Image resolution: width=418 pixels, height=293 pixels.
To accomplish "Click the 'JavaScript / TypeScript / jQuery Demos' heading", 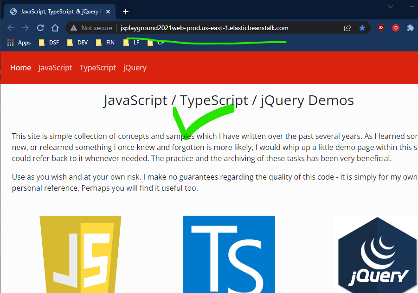I will pos(228,100).
